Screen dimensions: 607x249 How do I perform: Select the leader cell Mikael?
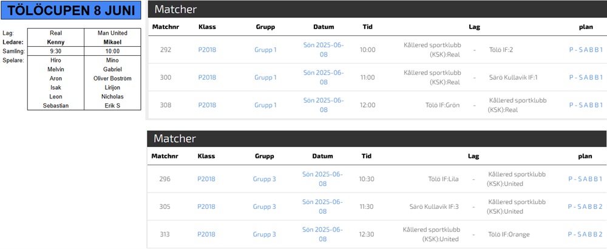coord(112,42)
